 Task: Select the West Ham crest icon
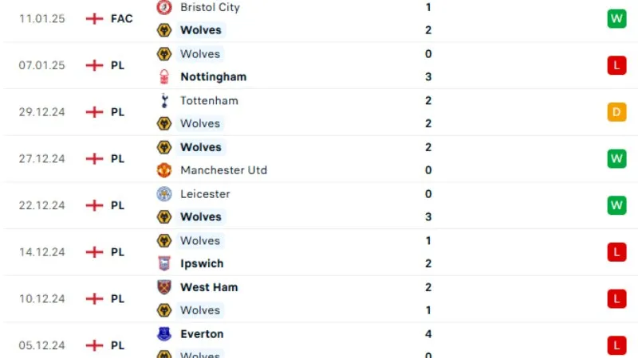[x=164, y=287]
